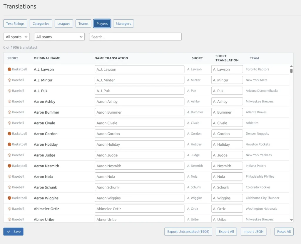Click Toronto Raptors team cell

pyautogui.click(x=257, y=69)
